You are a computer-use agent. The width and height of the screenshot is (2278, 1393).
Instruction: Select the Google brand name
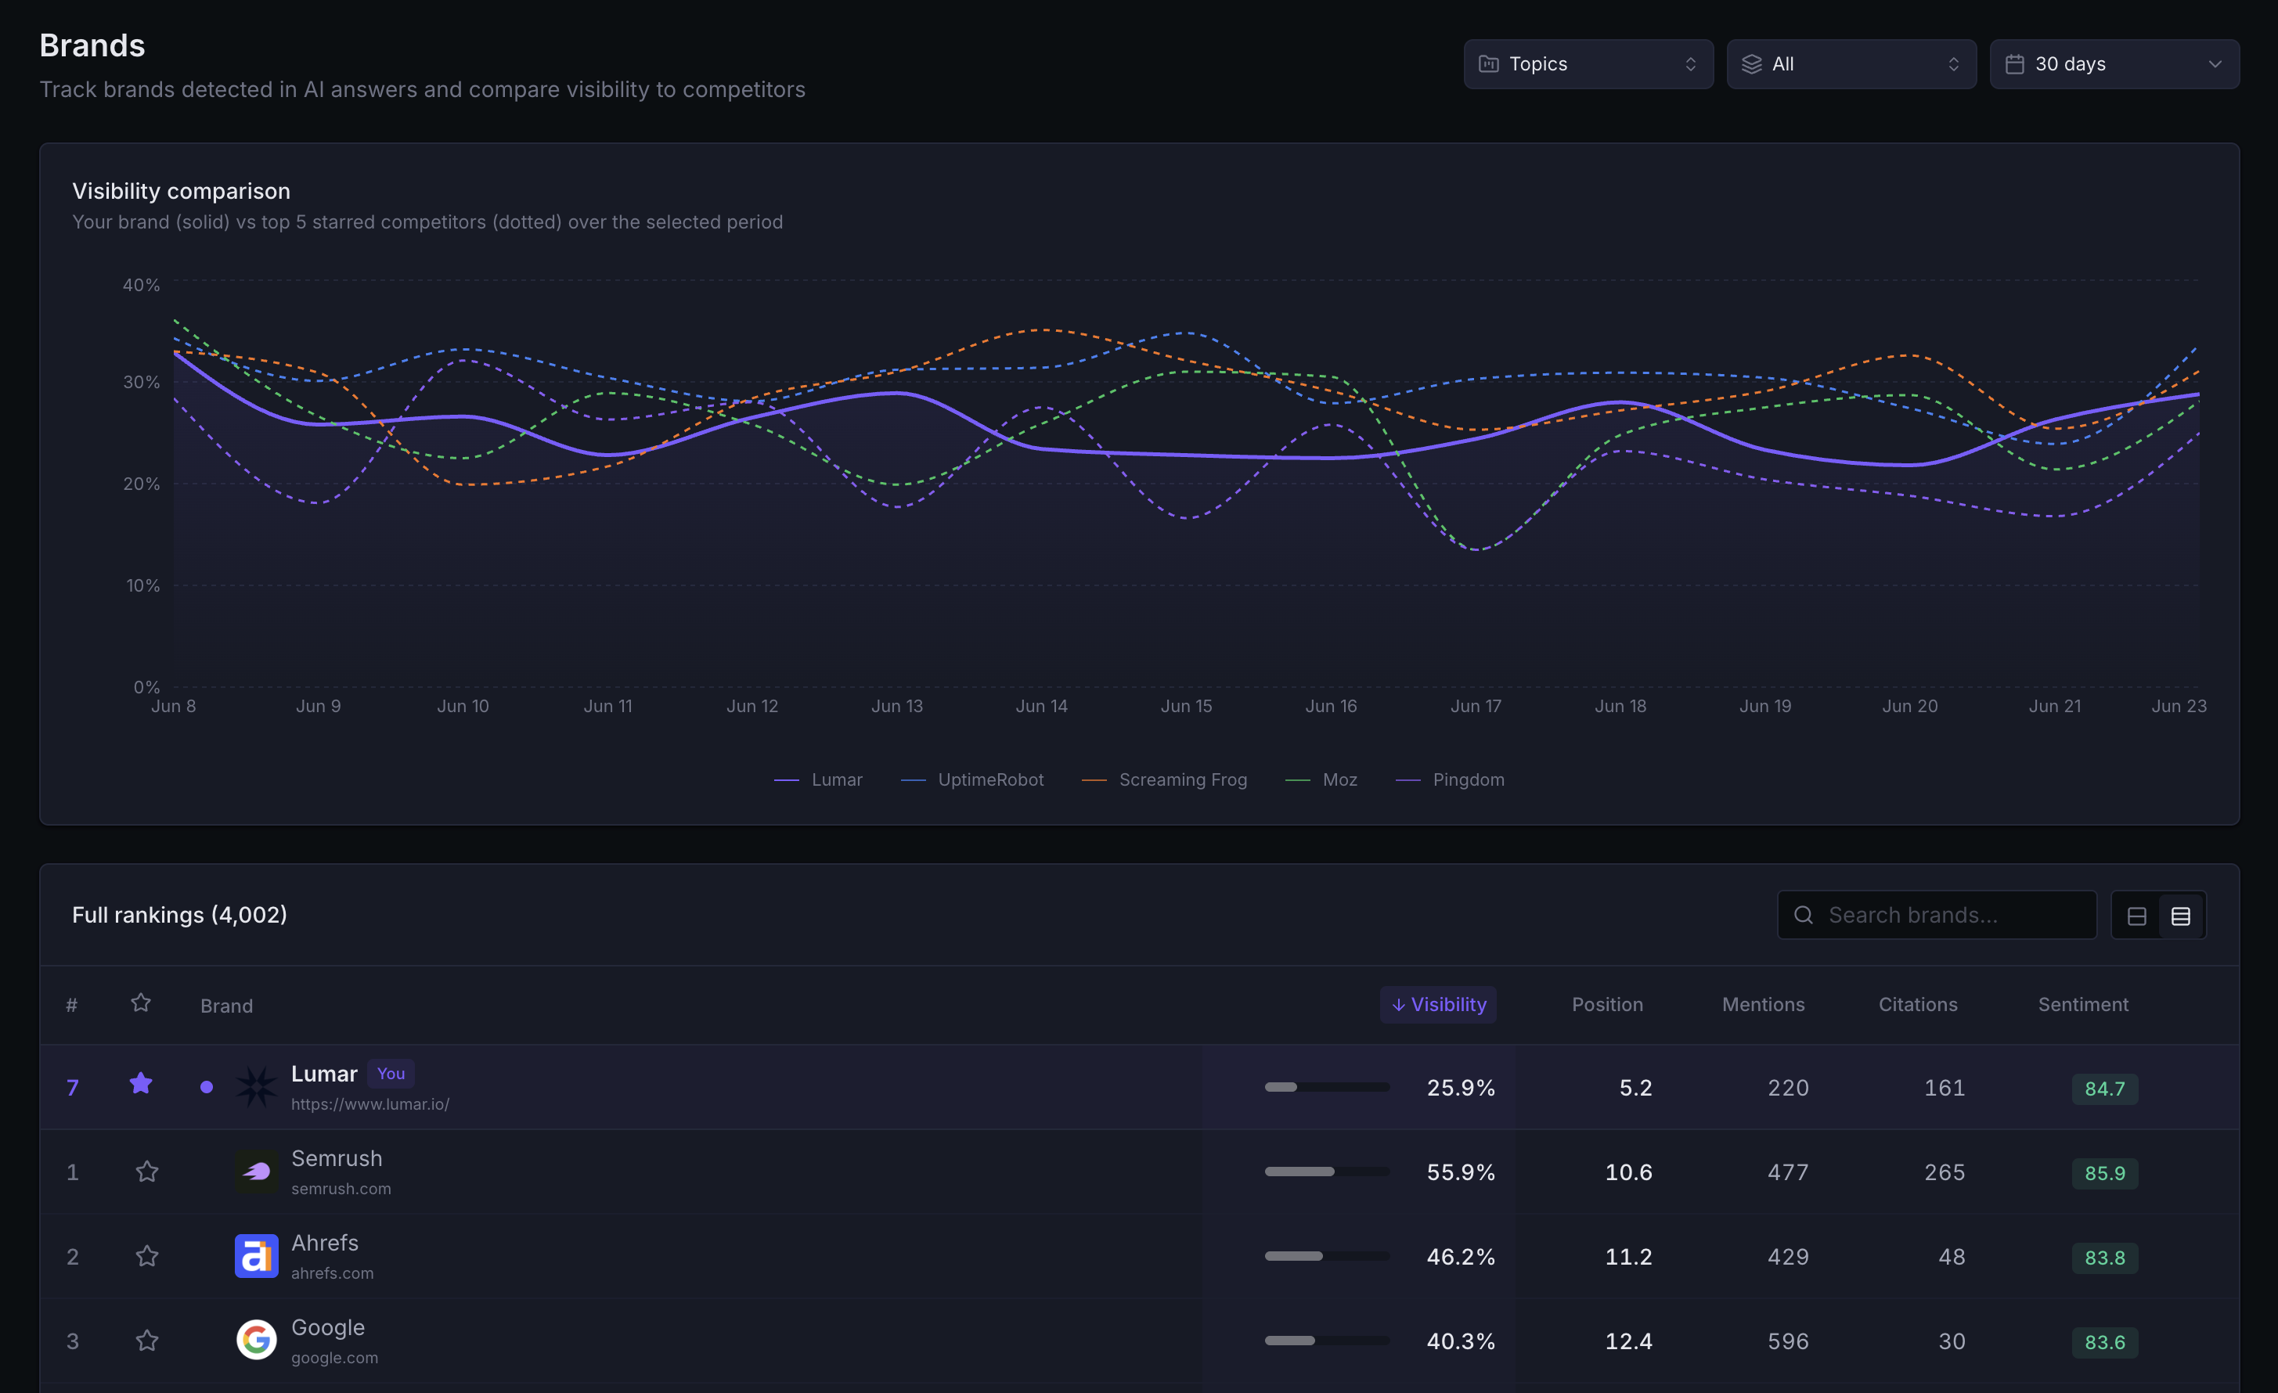tap(328, 1328)
